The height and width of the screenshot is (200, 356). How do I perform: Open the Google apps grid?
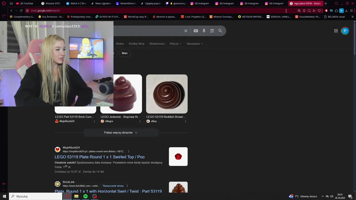[x=336, y=31]
